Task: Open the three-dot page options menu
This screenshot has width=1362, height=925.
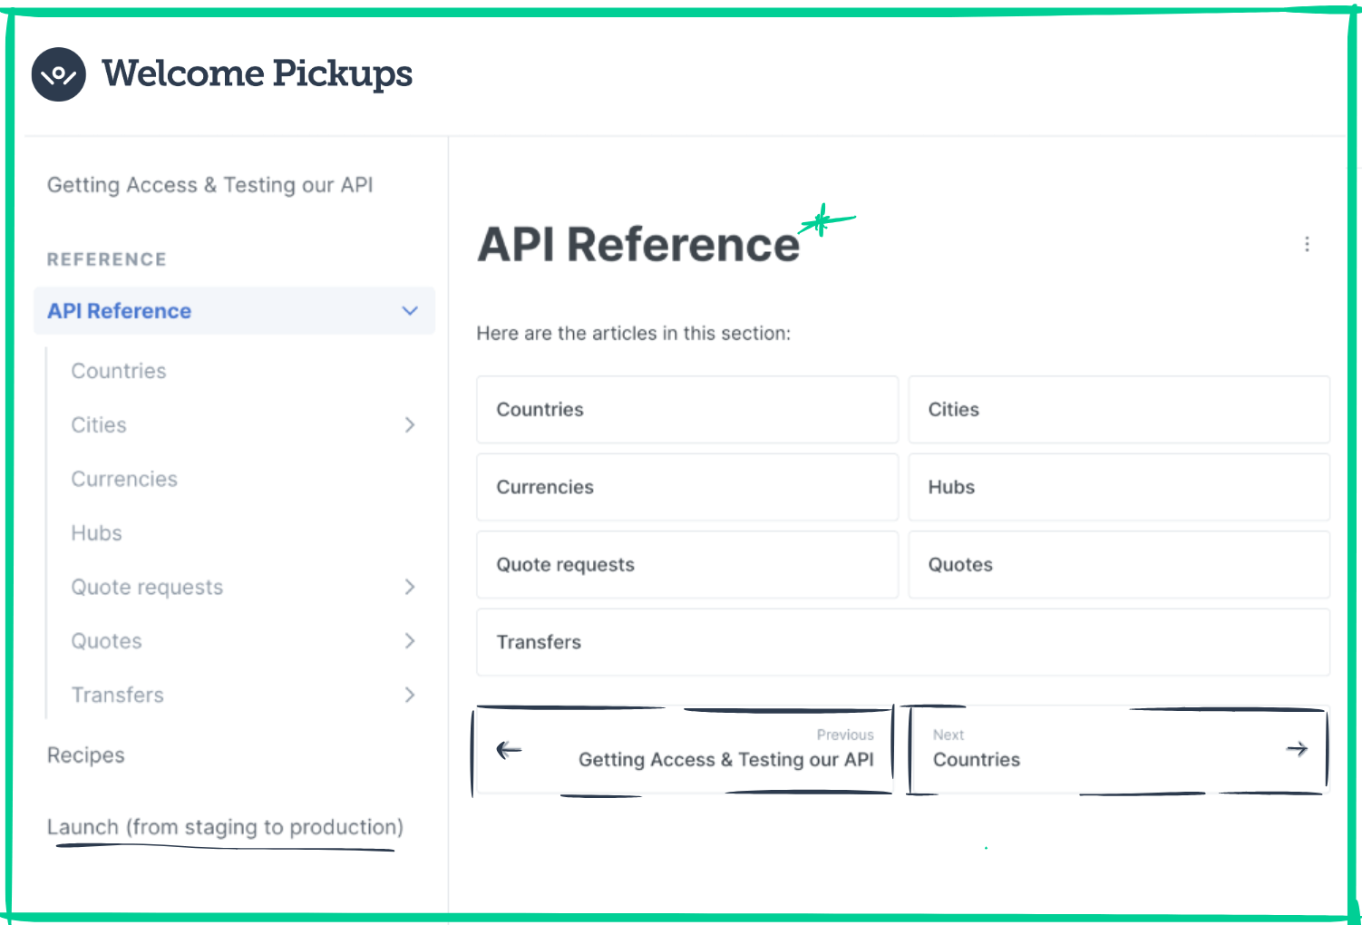Action: [x=1307, y=244]
